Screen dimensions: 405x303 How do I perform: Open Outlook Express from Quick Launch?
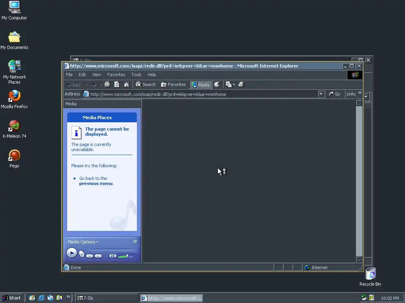pyautogui.click(x=50, y=298)
